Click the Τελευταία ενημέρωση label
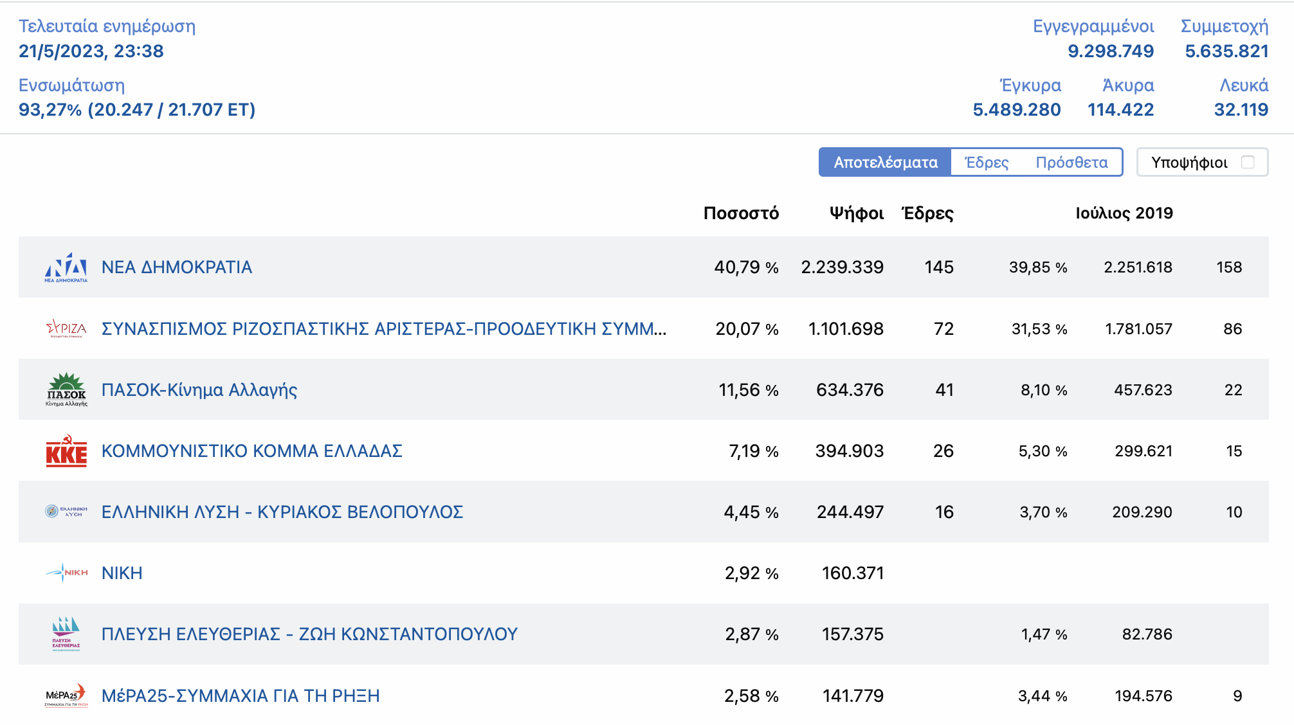1294x725 pixels. click(x=107, y=26)
